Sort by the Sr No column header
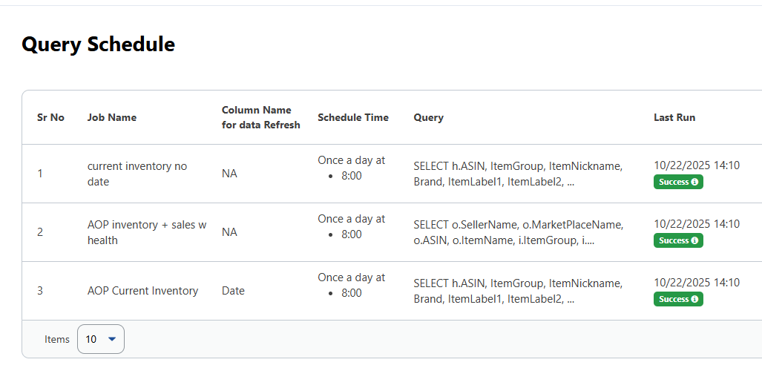Screen dimensions: 762x391 pyautogui.click(x=50, y=117)
